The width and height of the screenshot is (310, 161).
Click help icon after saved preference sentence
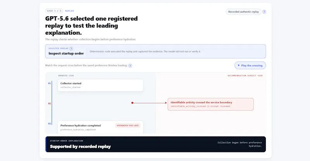130,66
